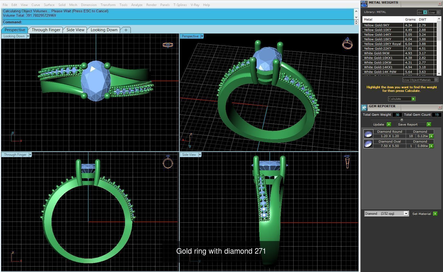Add a new viewport tab with plus icon
This screenshot has width=443, height=272.
tap(126, 30)
